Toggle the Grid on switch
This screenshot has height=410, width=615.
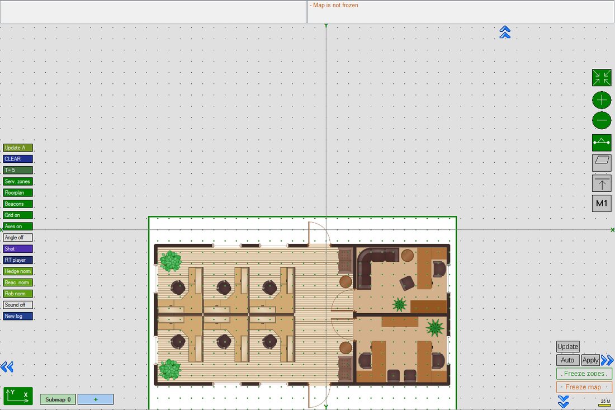click(18, 215)
